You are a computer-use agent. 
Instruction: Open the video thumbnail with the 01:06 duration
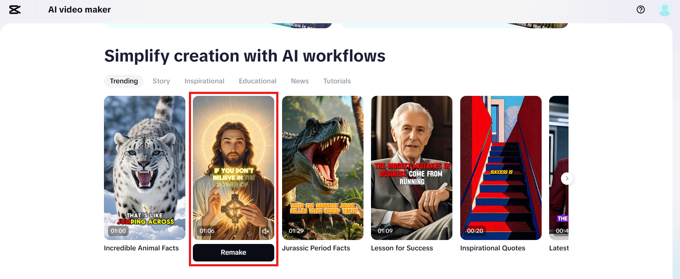point(233,168)
